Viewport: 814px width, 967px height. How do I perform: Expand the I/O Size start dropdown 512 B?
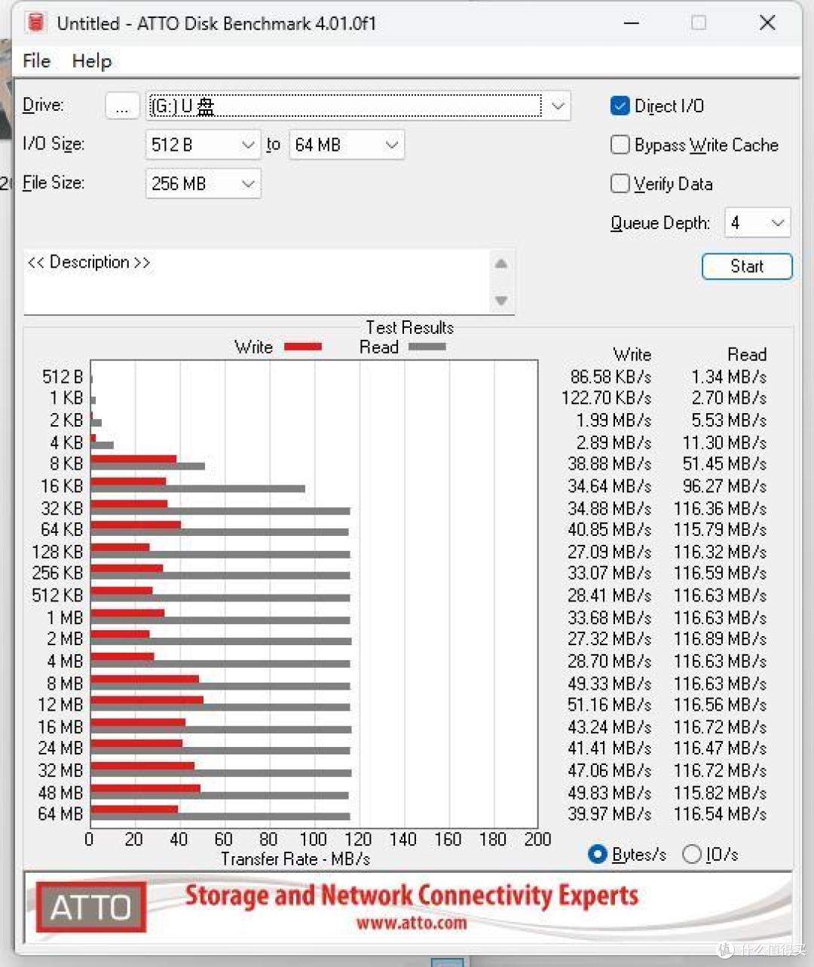pos(203,145)
